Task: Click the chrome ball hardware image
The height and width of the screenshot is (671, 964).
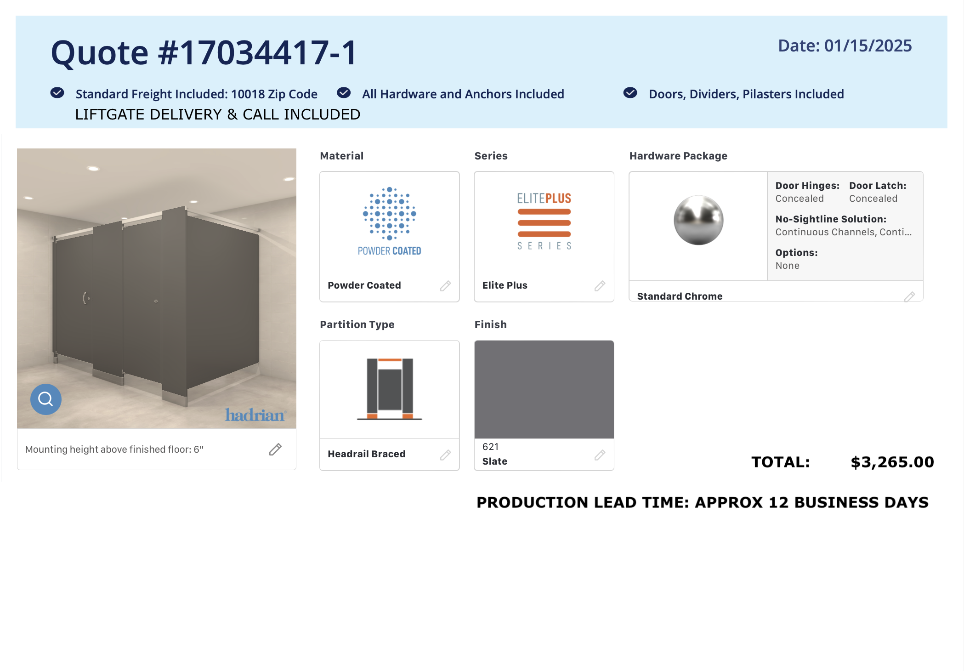Action: (x=698, y=220)
